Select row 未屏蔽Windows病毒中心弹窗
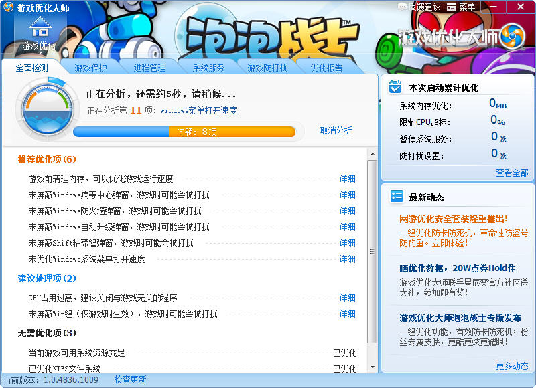Viewport: 536px width, 388px height. (x=192, y=195)
